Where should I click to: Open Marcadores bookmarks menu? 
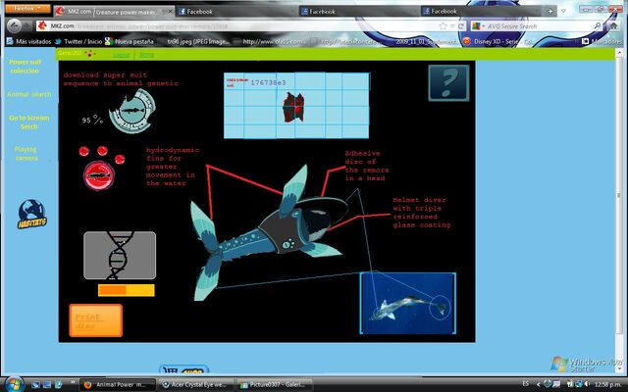coord(602,41)
